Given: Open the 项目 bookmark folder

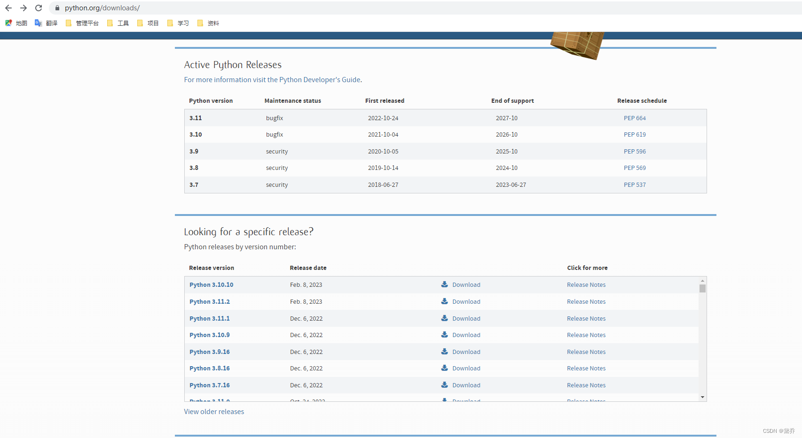Looking at the screenshot, I should click(x=148, y=23).
